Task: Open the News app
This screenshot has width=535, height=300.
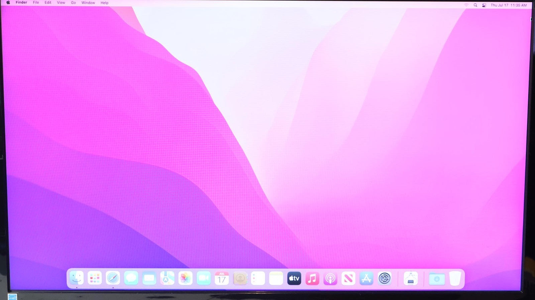Action: [x=348, y=278]
